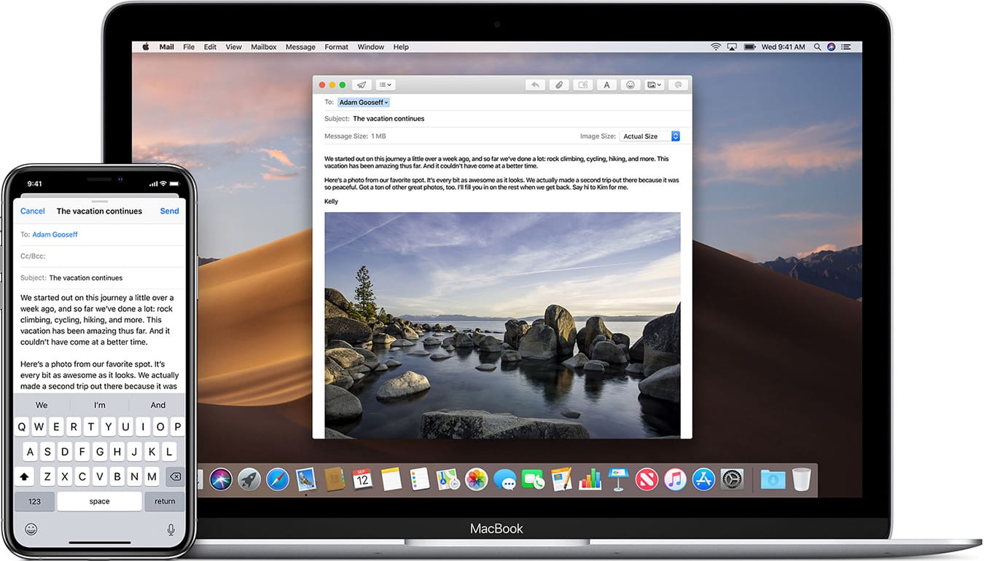Viewport: 984px width, 561px height.
Task: Open the Format menu in the menu bar
Action: pyautogui.click(x=336, y=47)
